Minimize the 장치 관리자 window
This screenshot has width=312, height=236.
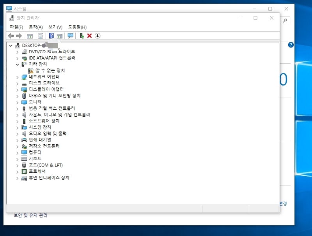coord(239,18)
